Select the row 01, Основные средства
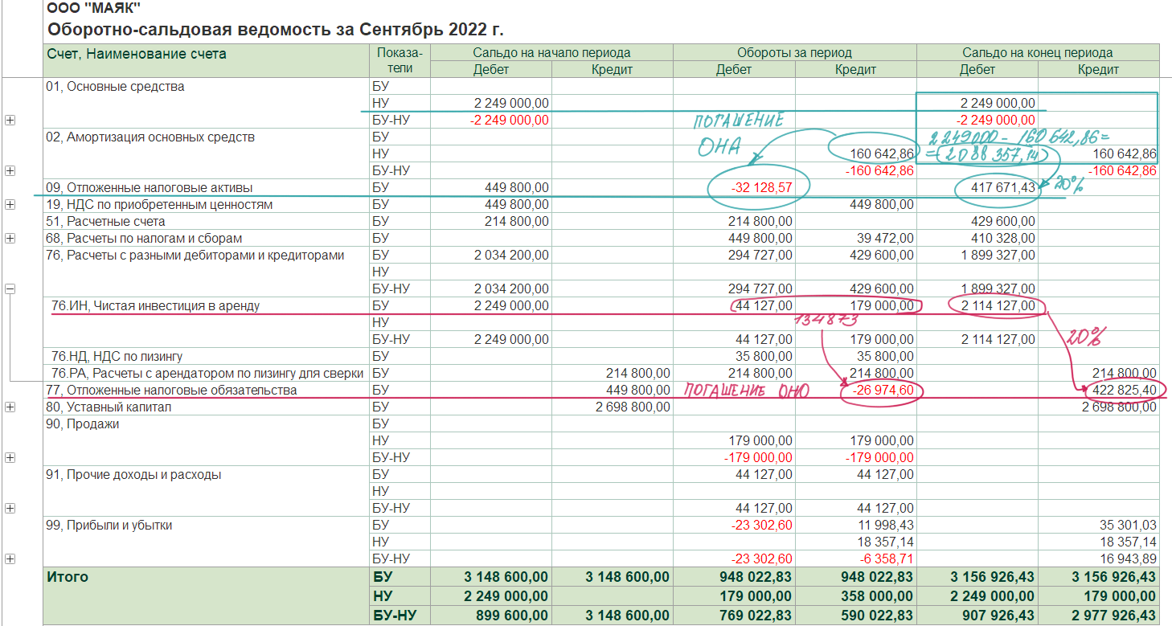Viewport: 1172px width, 626px height. click(117, 87)
